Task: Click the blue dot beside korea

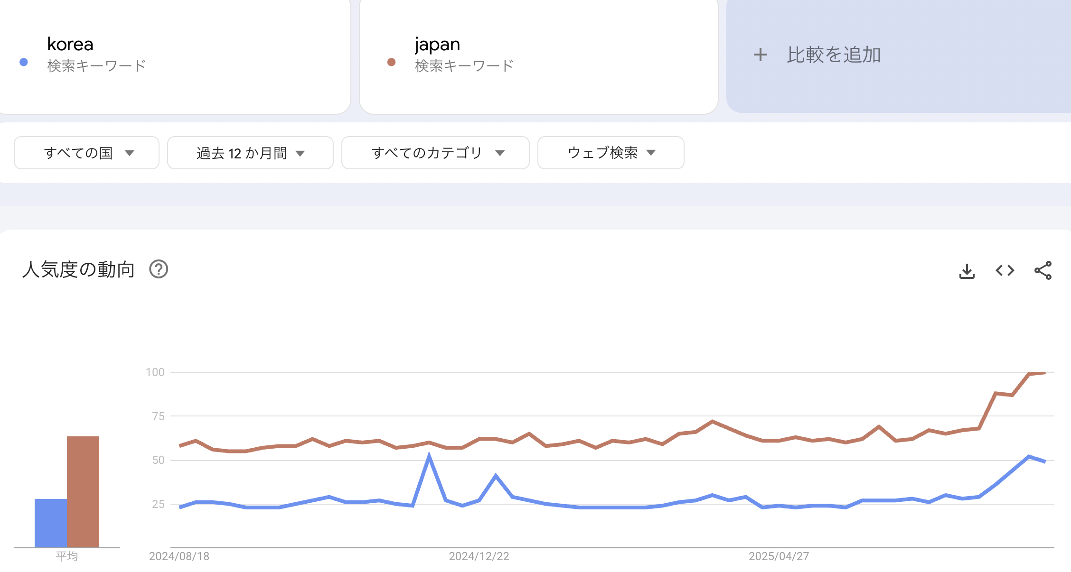Action: 24,62
